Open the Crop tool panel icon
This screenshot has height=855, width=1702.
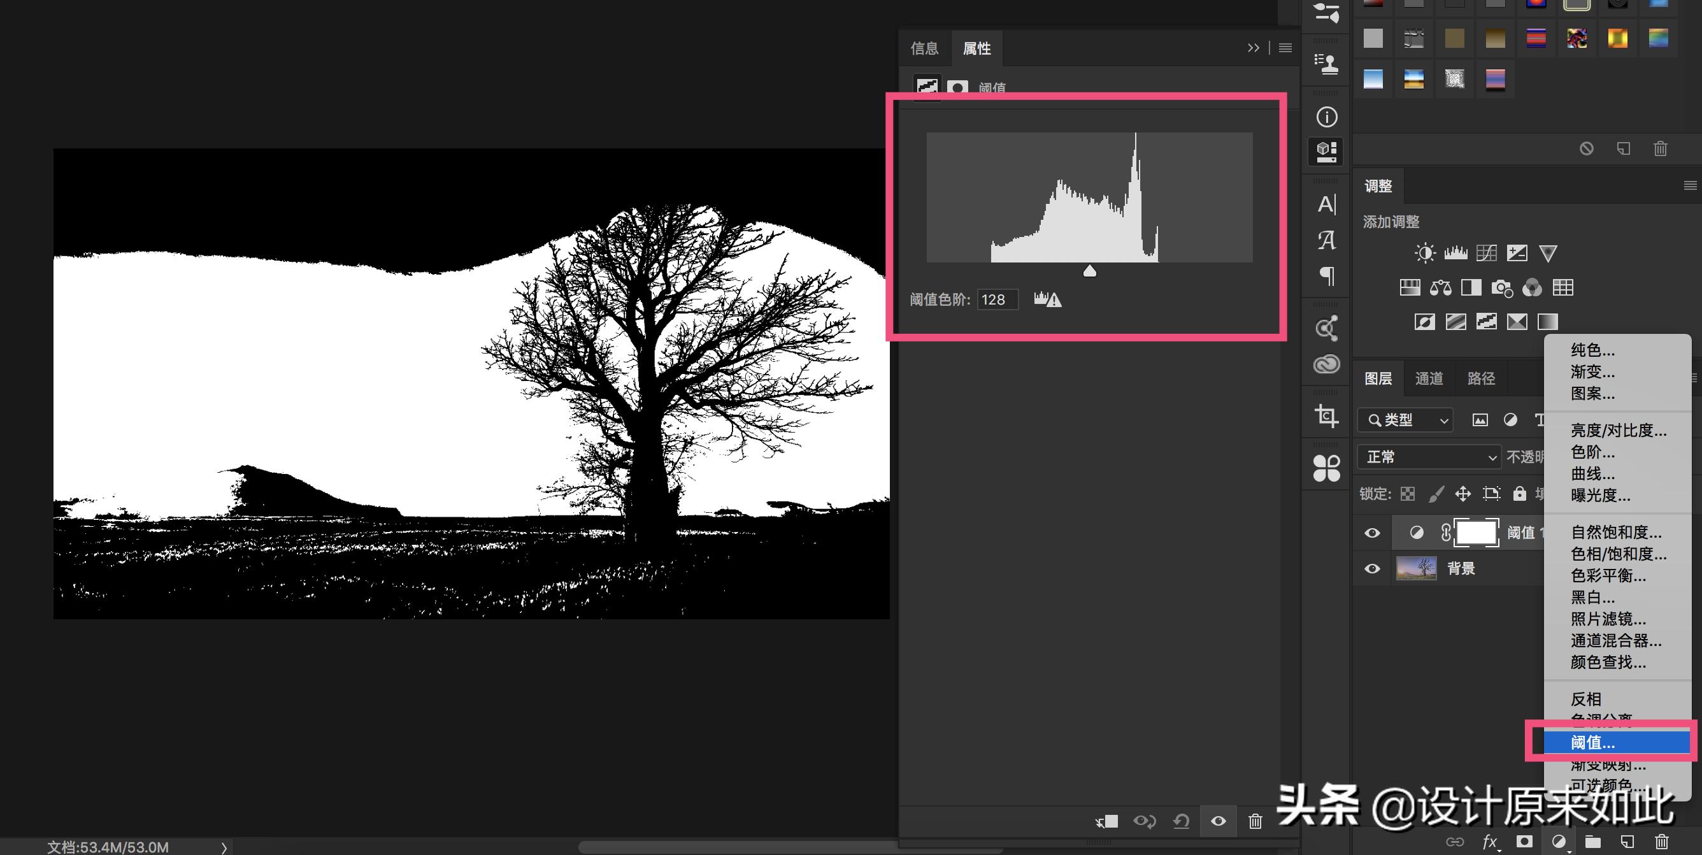[x=1326, y=415]
